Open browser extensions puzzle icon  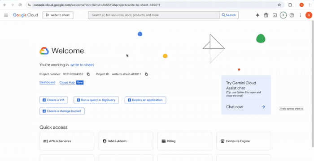click(x=290, y=5)
